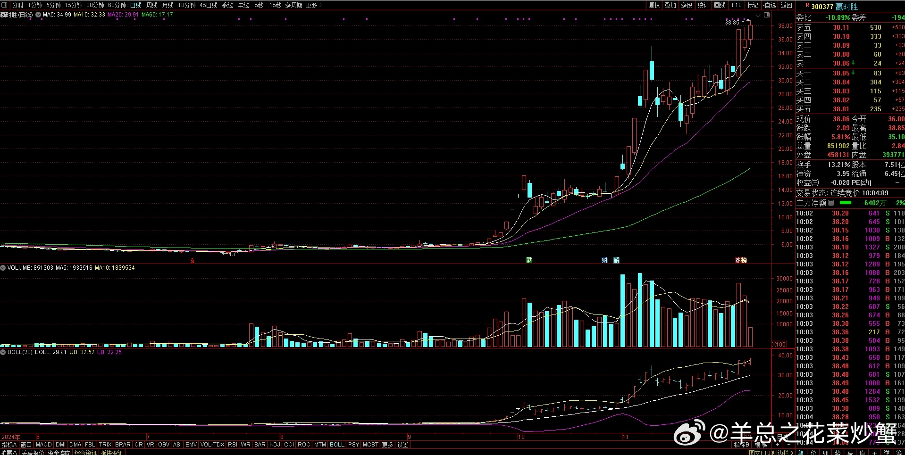
Task: Select the 60分钟 period
Action: 117,5
